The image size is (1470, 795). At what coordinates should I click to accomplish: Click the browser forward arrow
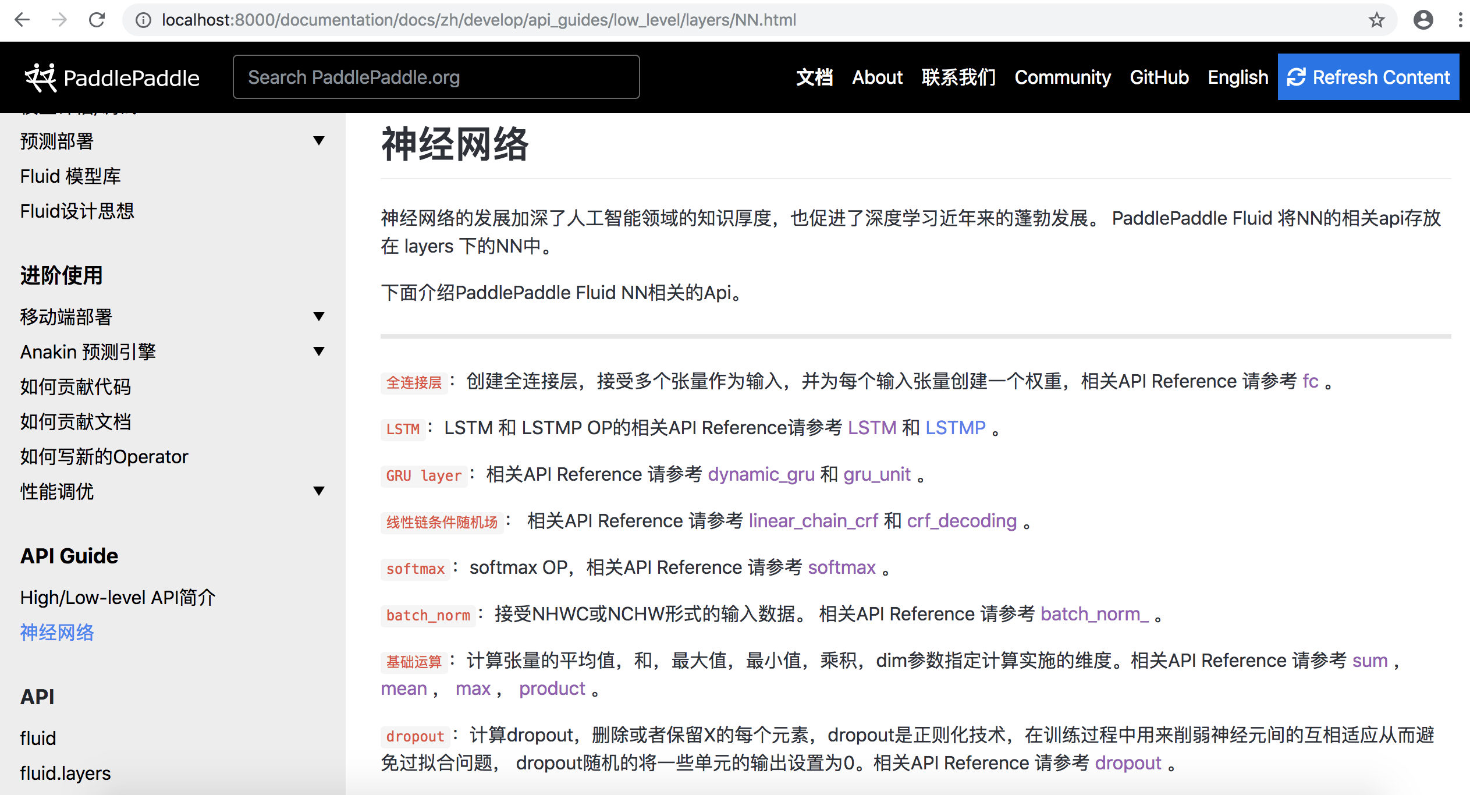[x=59, y=20]
